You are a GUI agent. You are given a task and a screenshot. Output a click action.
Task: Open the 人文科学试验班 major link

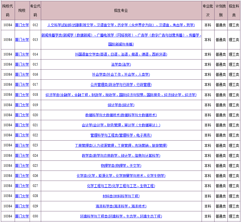tap(121, 25)
